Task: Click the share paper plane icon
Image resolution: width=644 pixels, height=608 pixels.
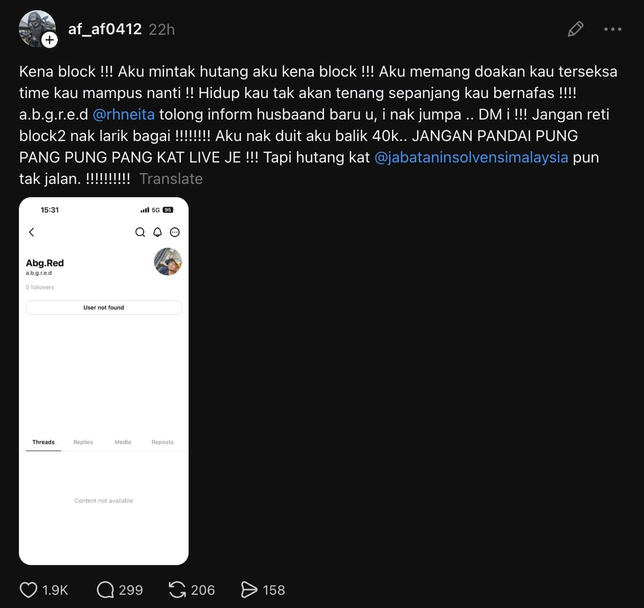Action: click(x=249, y=590)
